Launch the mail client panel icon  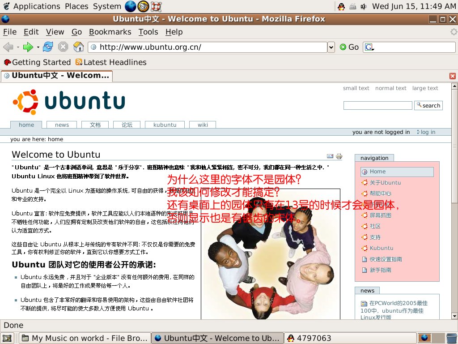tap(143, 6)
